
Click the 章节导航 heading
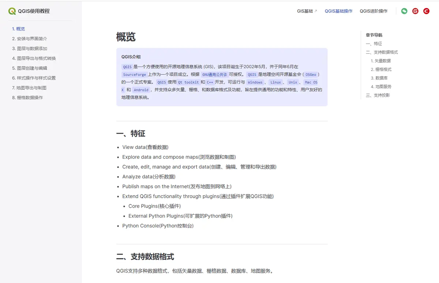(x=374, y=35)
